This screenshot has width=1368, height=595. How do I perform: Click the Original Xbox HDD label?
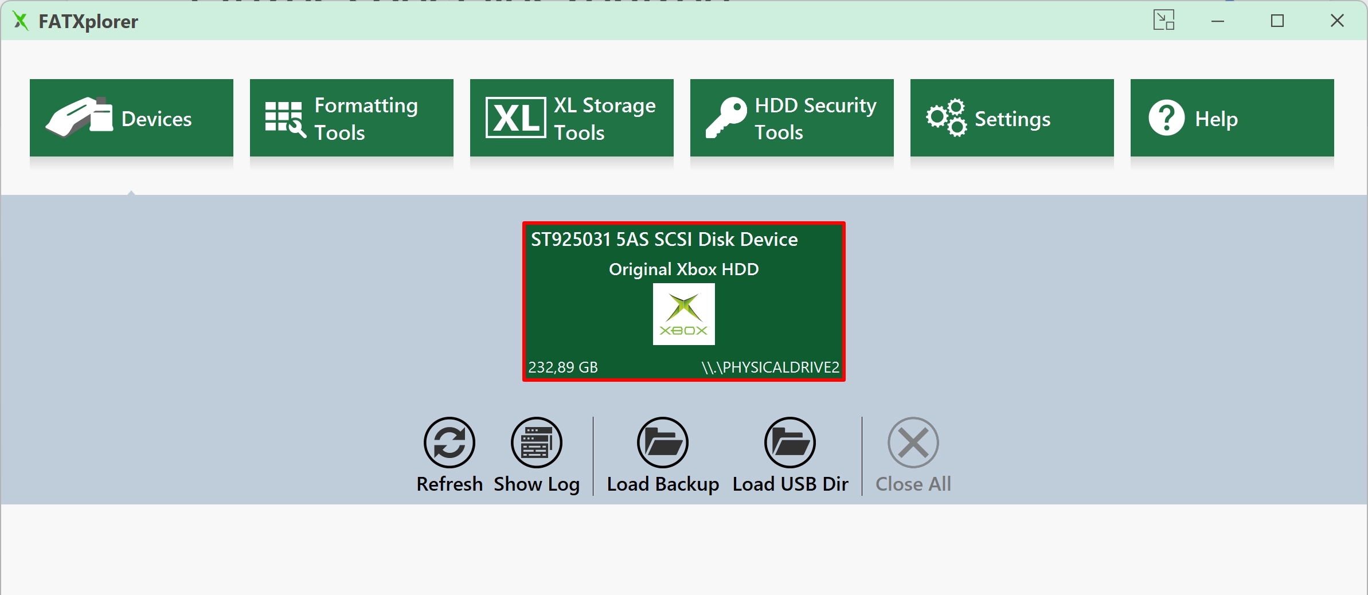tap(684, 269)
